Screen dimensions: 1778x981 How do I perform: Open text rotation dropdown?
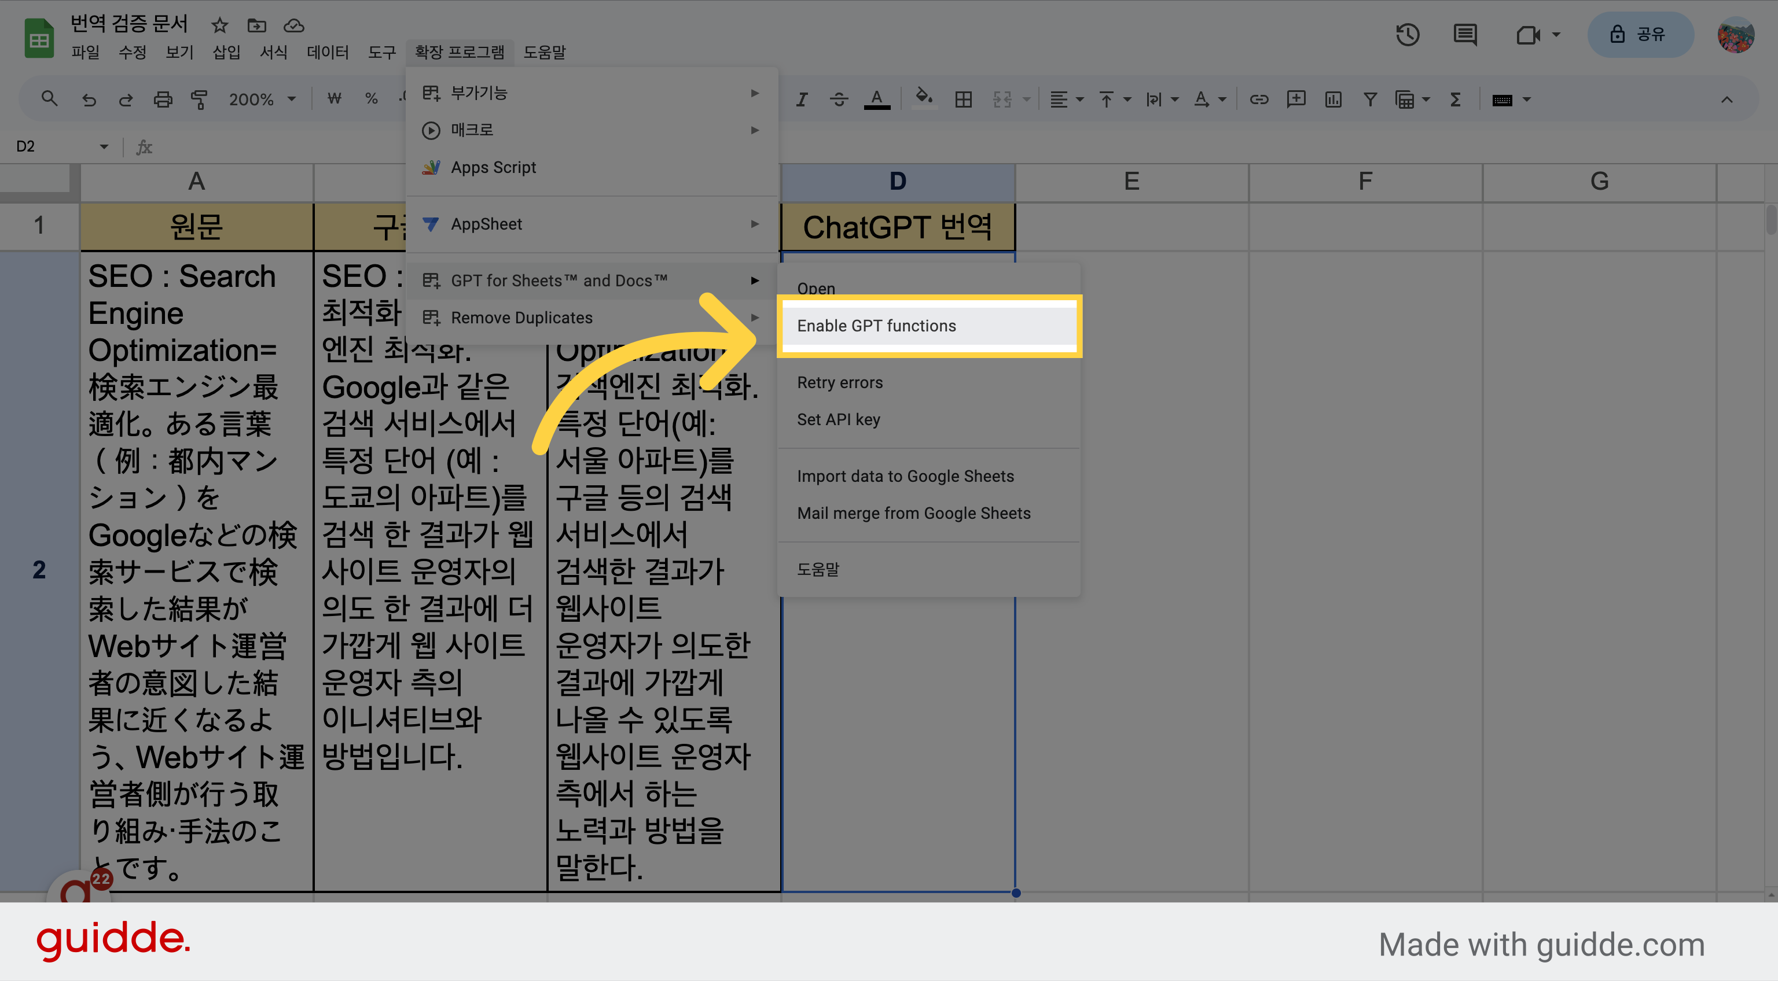tap(1210, 99)
